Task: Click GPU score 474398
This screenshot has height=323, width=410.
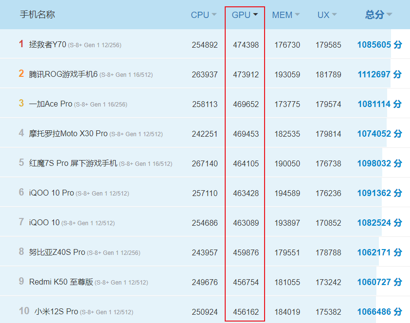Action: [x=246, y=45]
